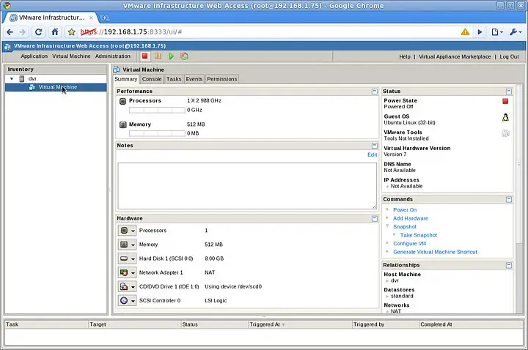Click the dvr host icon in Inventory
Image resolution: width=528 pixels, height=350 pixels.
(x=22, y=78)
